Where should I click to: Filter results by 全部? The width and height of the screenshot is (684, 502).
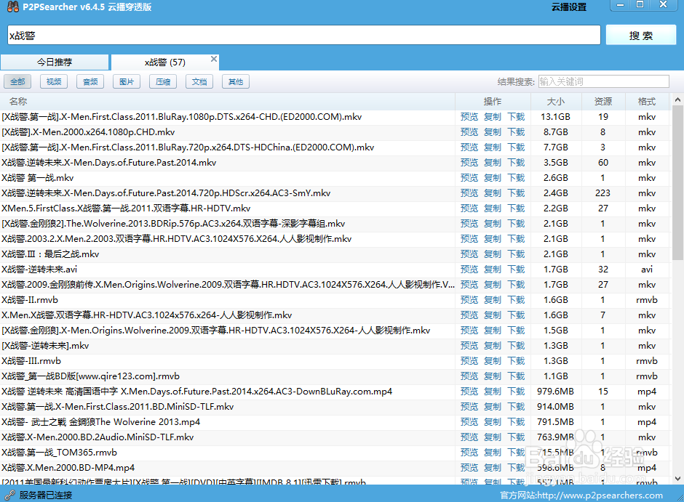[x=17, y=81]
